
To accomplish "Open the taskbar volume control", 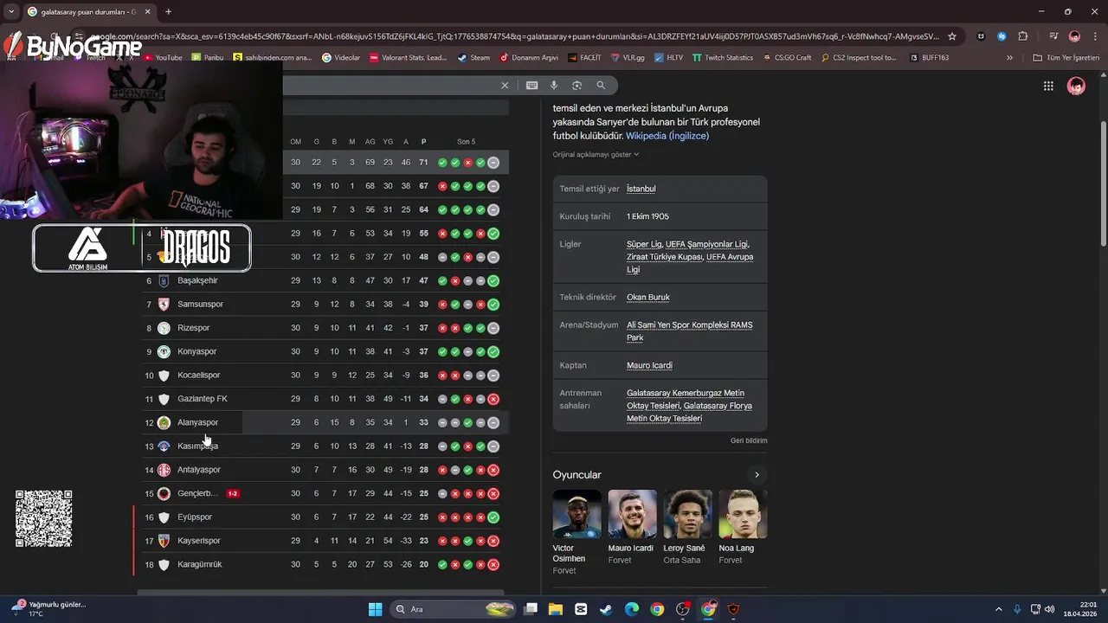I will 1049,609.
